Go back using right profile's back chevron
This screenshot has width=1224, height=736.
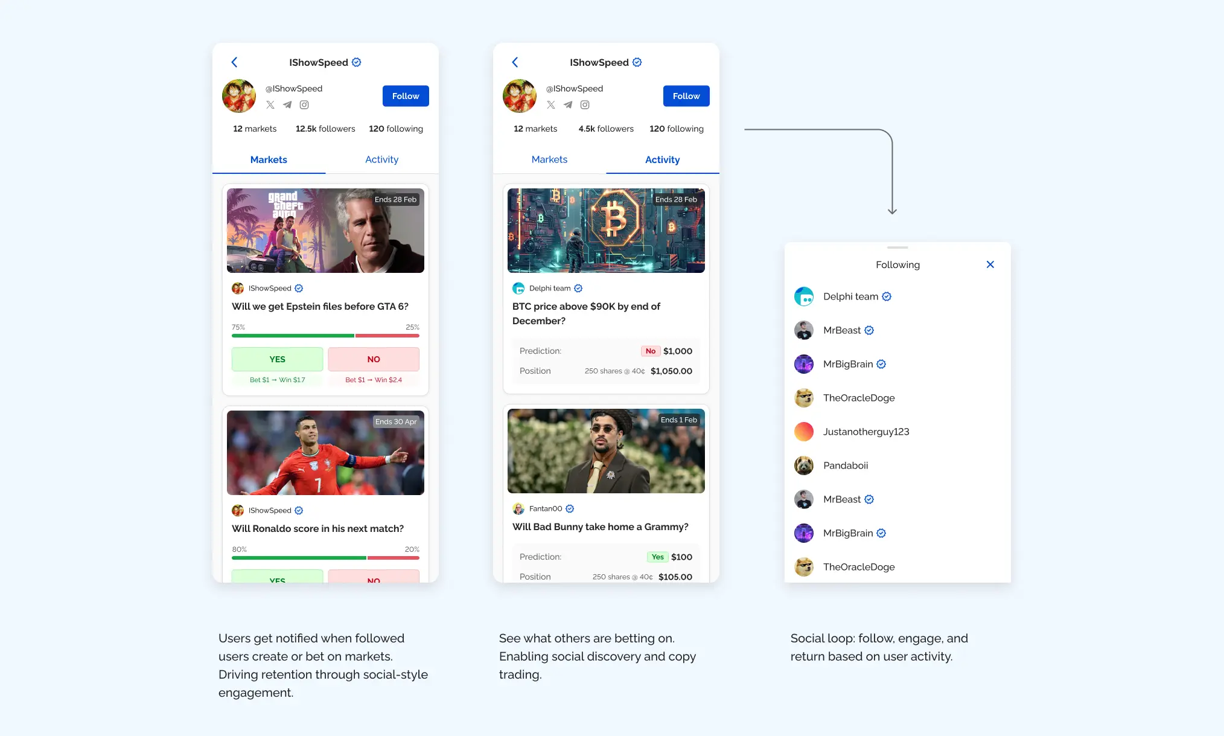click(515, 62)
